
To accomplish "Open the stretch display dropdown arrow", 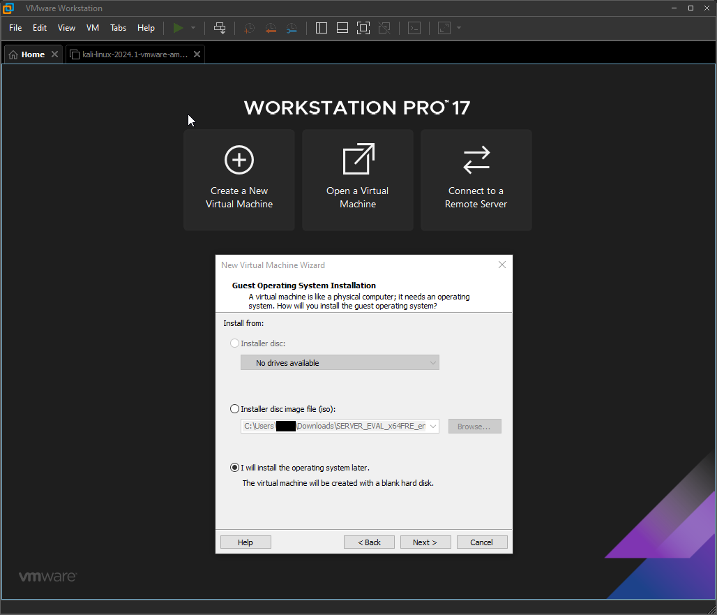I will click(459, 28).
